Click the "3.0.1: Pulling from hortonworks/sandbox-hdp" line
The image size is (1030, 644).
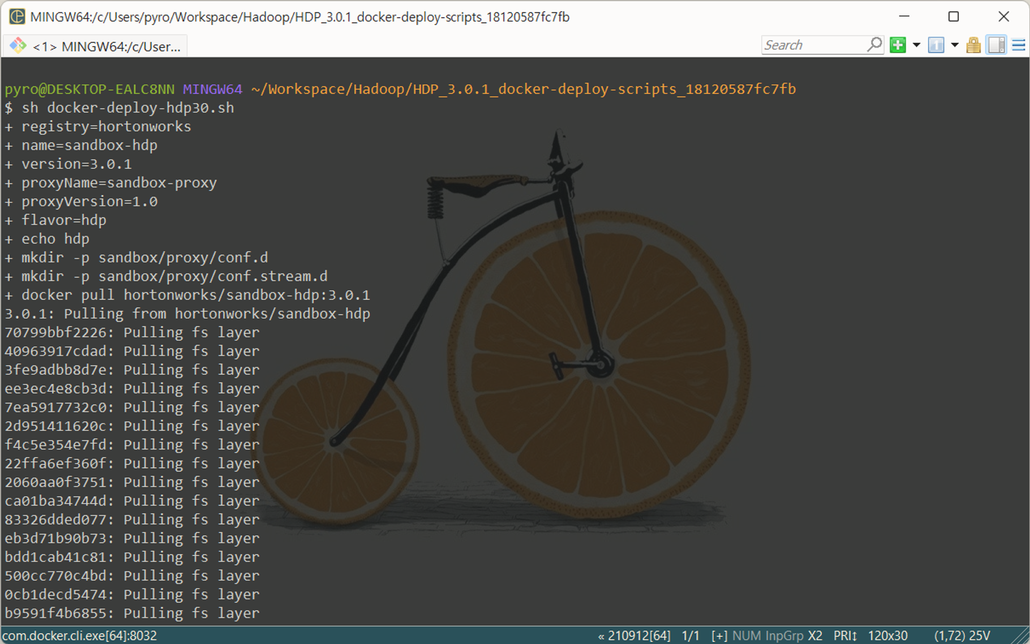click(x=187, y=314)
